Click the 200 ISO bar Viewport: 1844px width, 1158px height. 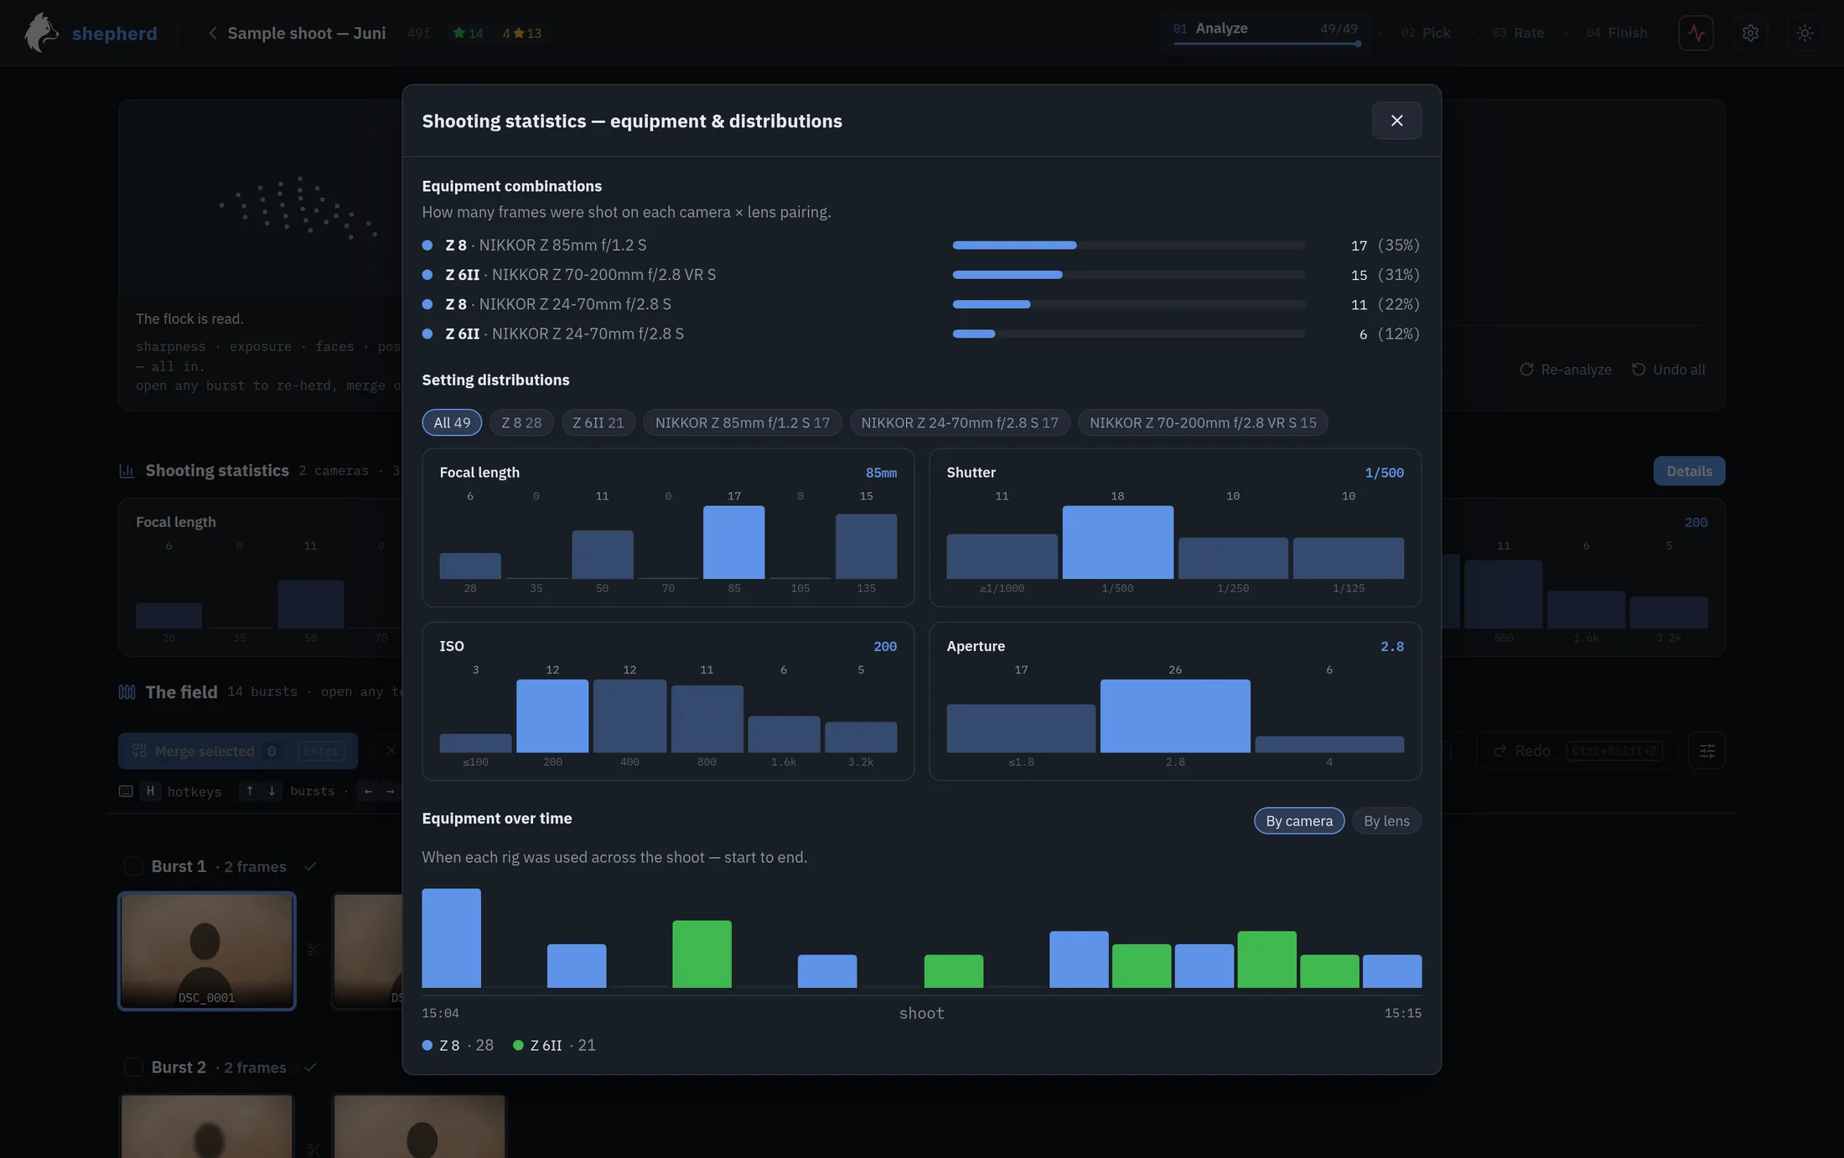552,716
